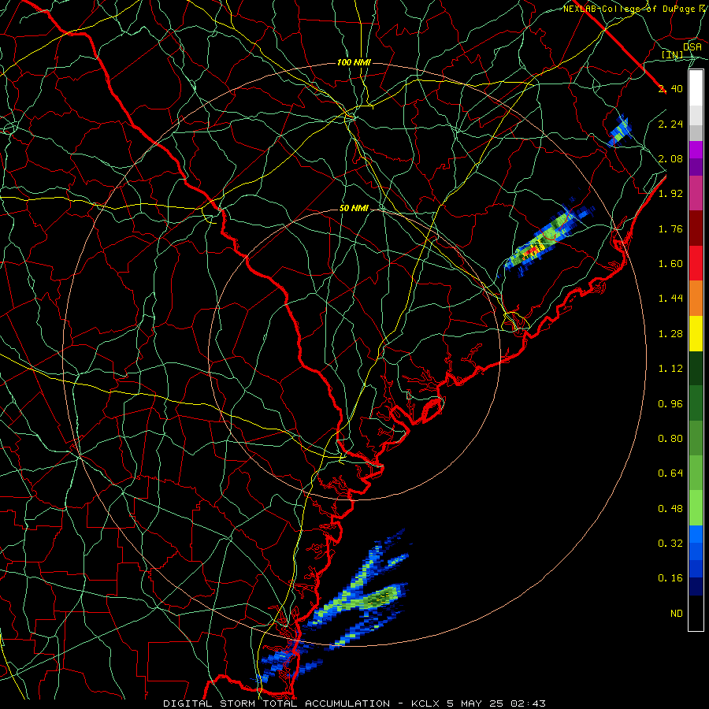Screen dimensions: 709x709
Task: Click the [IN] units label
Action: point(673,55)
